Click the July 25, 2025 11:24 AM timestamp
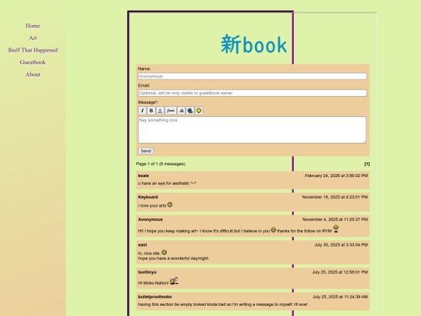This screenshot has width=421, height=316. click(x=340, y=297)
